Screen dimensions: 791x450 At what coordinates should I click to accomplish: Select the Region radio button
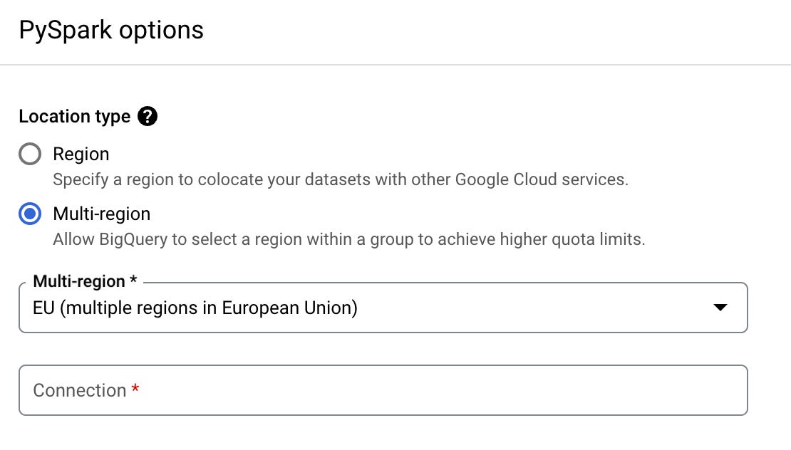tap(30, 155)
